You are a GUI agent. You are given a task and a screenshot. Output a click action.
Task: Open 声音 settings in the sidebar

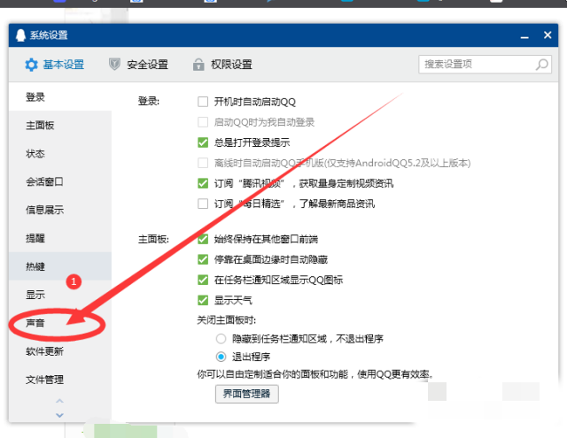(x=60, y=322)
